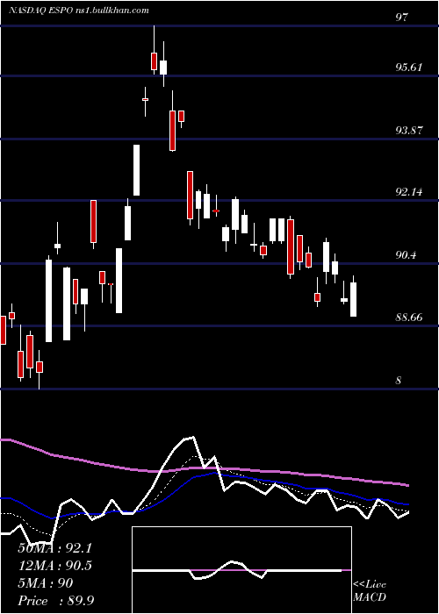439x614 pixels.
Task: Select the 97 price axis label
Action: 402,18
